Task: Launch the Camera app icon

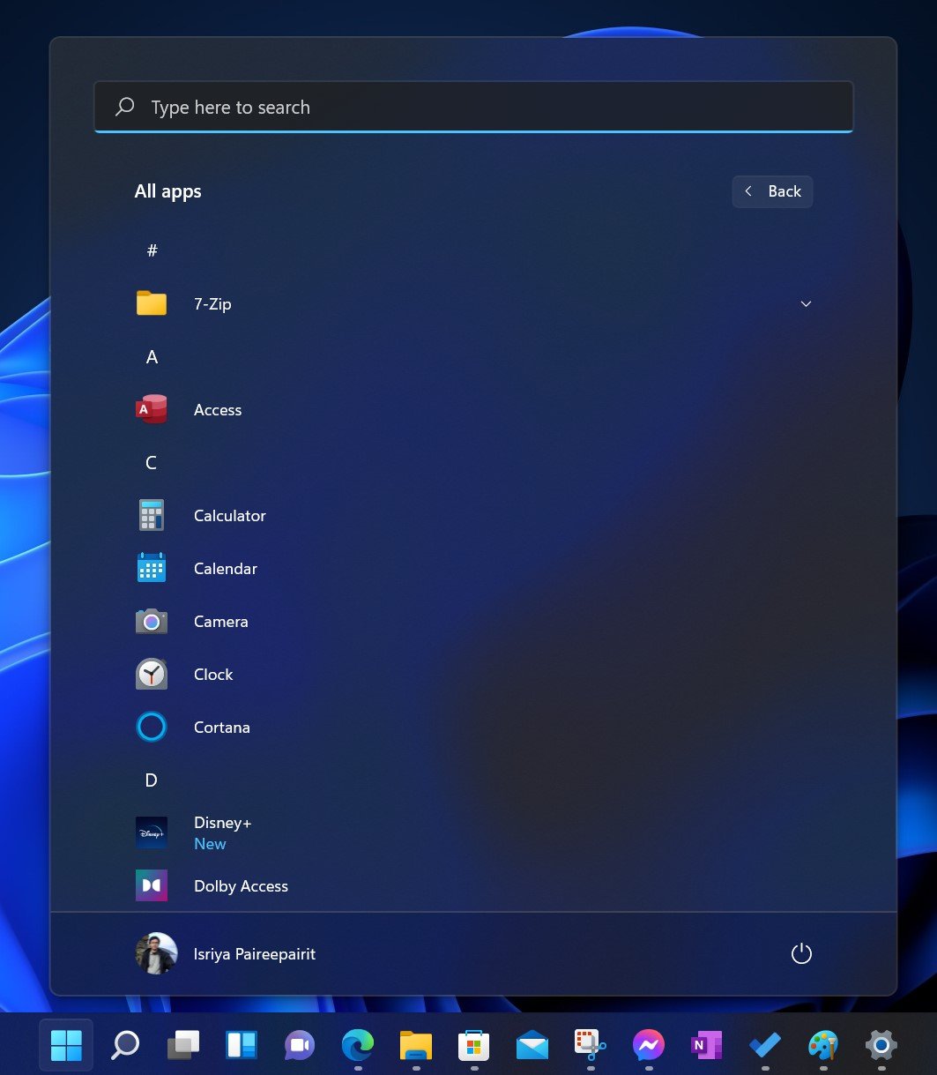Action: (152, 622)
